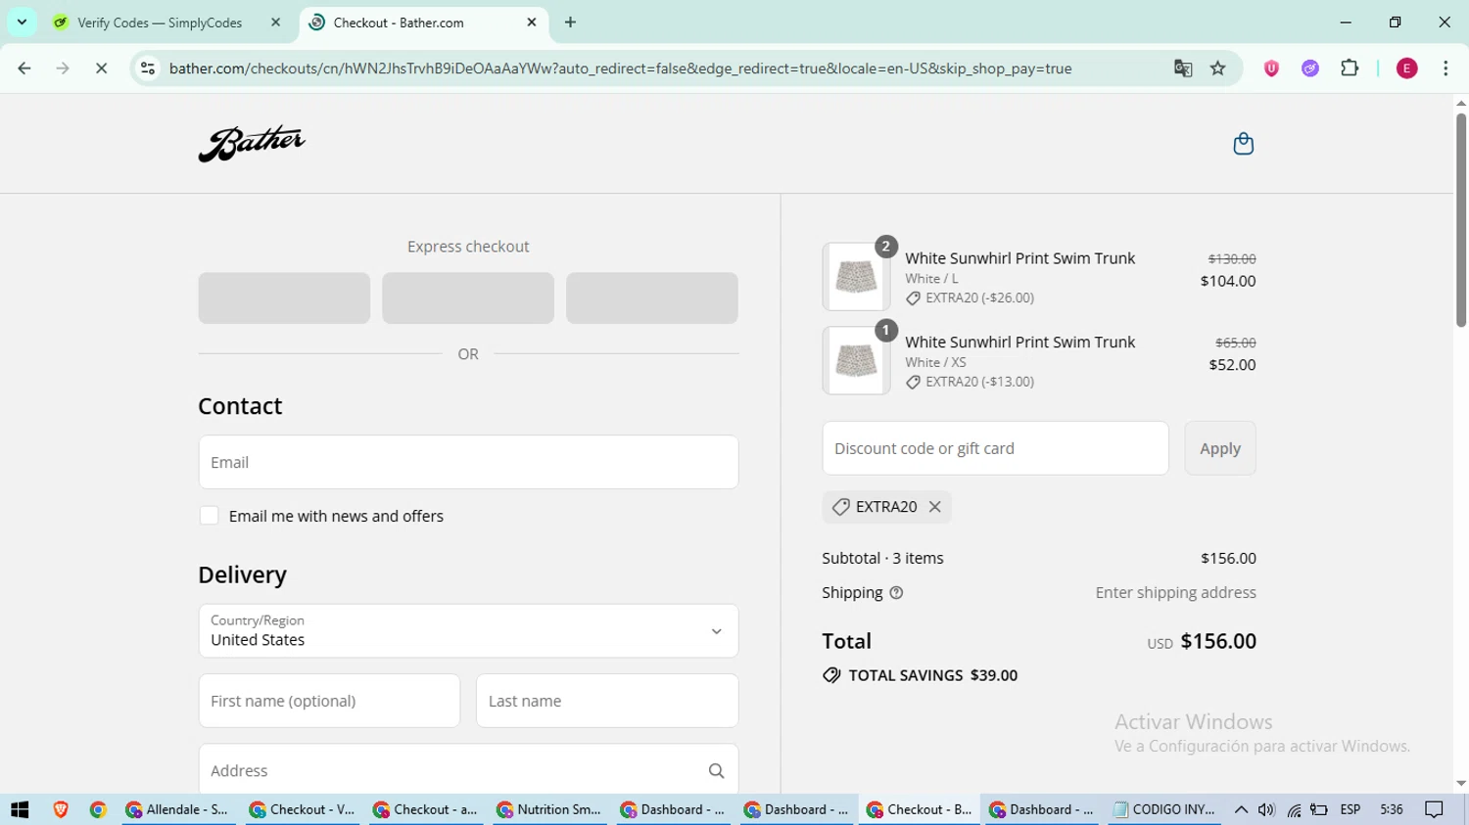This screenshot has height=825, width=1469.
Task: Remove the EXTRA20 discount code
Action: (x=935, y=507)
